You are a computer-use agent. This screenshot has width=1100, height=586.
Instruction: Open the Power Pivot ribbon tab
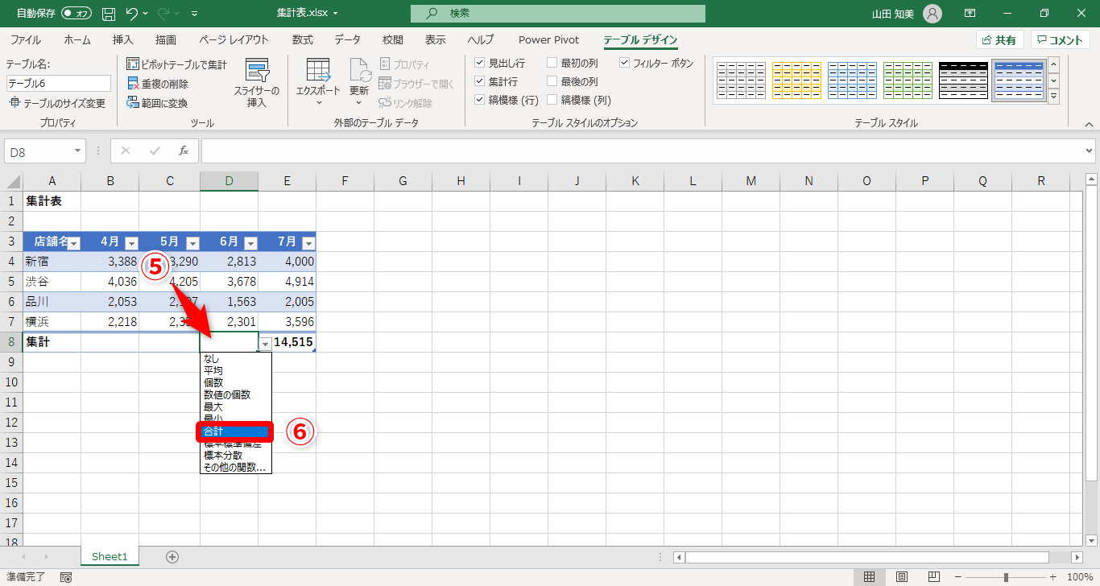click(549, 40)
